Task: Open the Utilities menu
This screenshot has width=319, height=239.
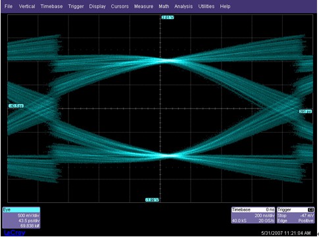Action: coord(207,7)
